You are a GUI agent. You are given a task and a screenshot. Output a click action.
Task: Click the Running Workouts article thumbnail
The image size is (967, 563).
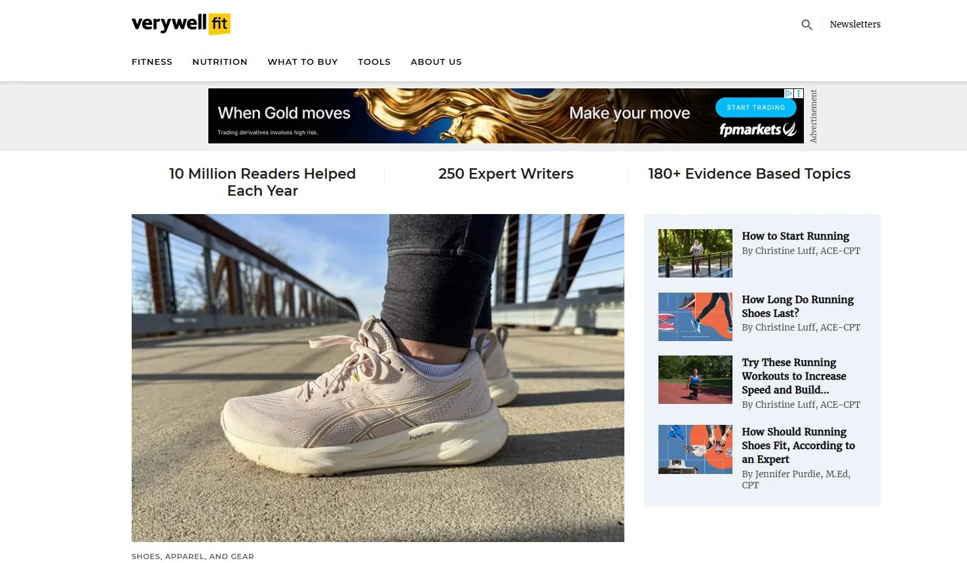pyautogui.click(x=695, y=380)
